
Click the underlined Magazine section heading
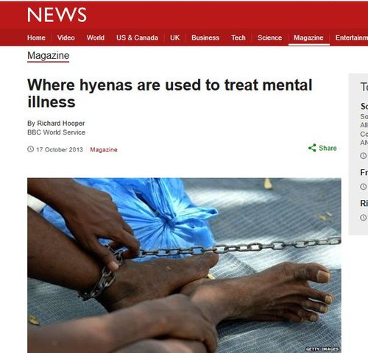click(x=49, y=56)
